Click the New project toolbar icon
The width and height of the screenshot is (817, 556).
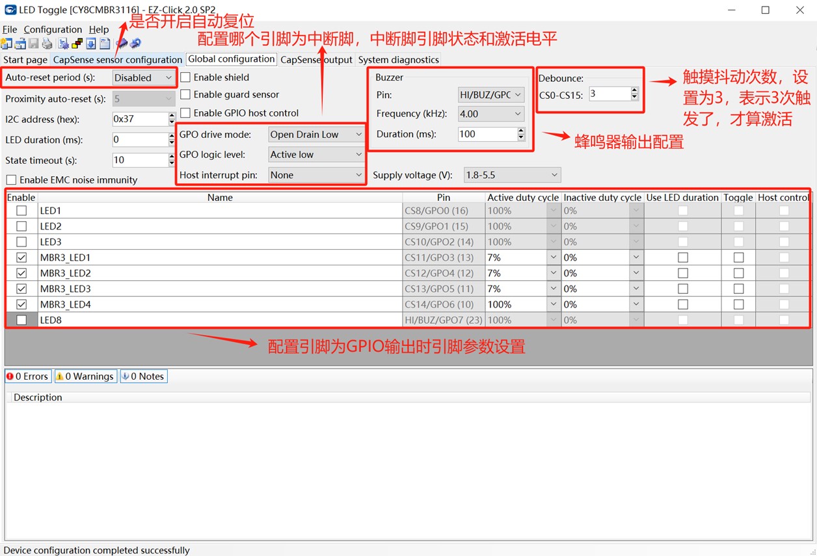[x=7, y=44]
